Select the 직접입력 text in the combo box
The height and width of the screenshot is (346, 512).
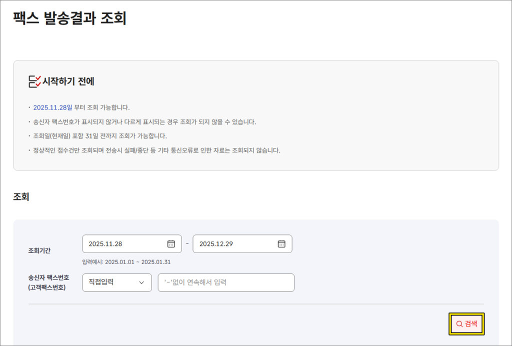coord(101,282)
